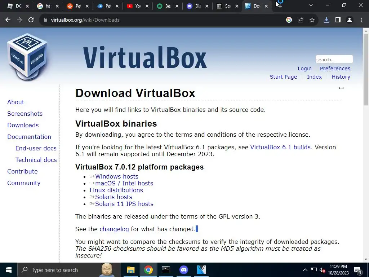Close the YouTube tab
Screen dimensions: 369x277
coord(147,6)
